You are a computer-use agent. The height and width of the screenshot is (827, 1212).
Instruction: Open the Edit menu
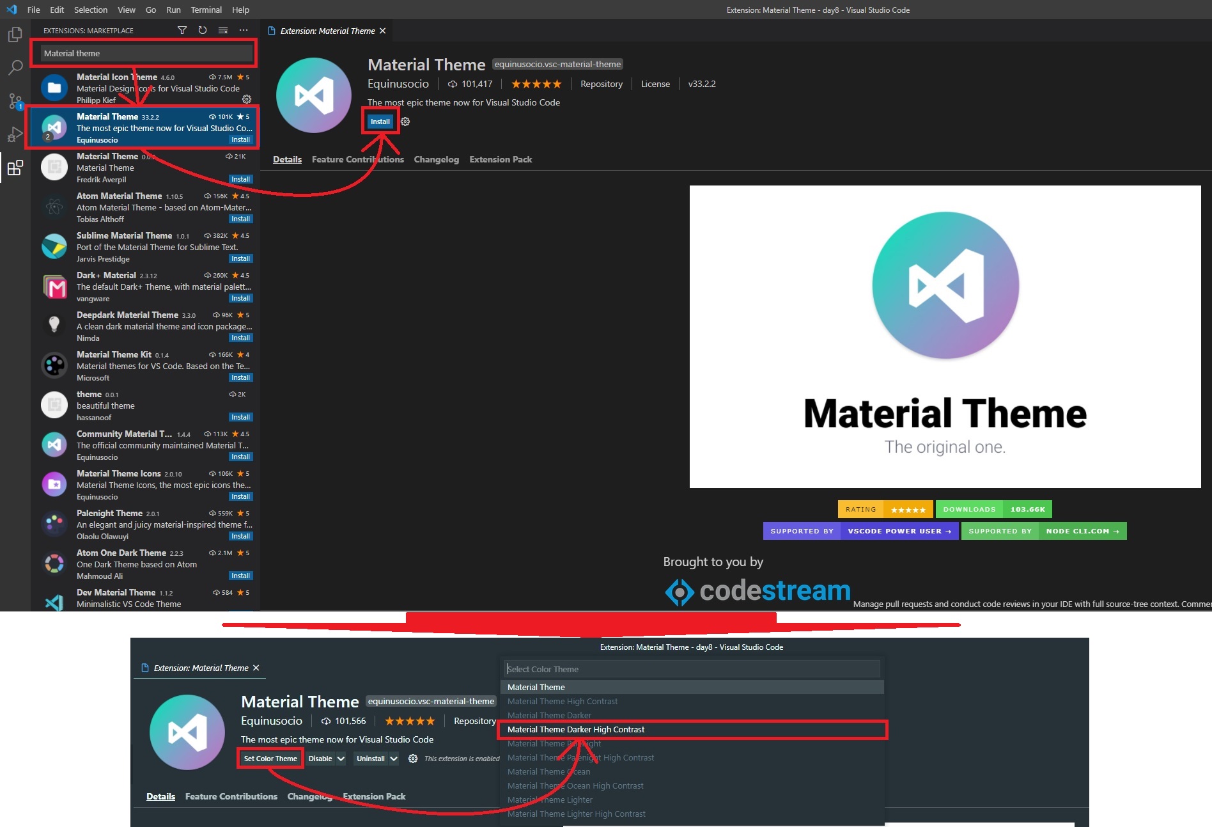point(57,10)
